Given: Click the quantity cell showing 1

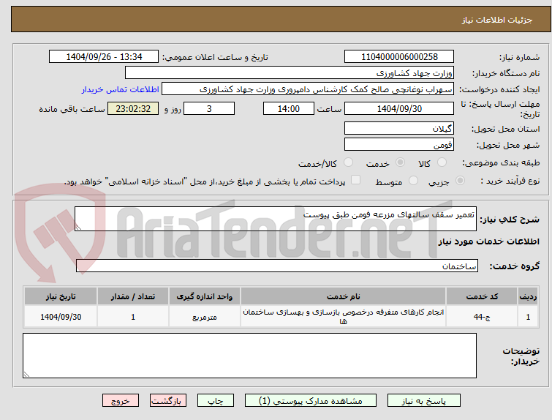Looking at the screenshot, I should coord(133,316).
